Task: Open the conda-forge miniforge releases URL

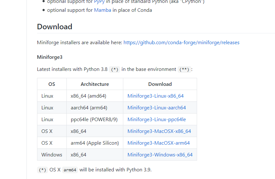Action: point(181,43)
